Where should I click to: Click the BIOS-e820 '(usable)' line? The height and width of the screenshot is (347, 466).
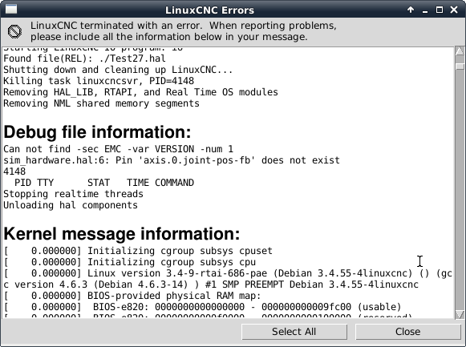pyautogui.click(x=202, y=307)
